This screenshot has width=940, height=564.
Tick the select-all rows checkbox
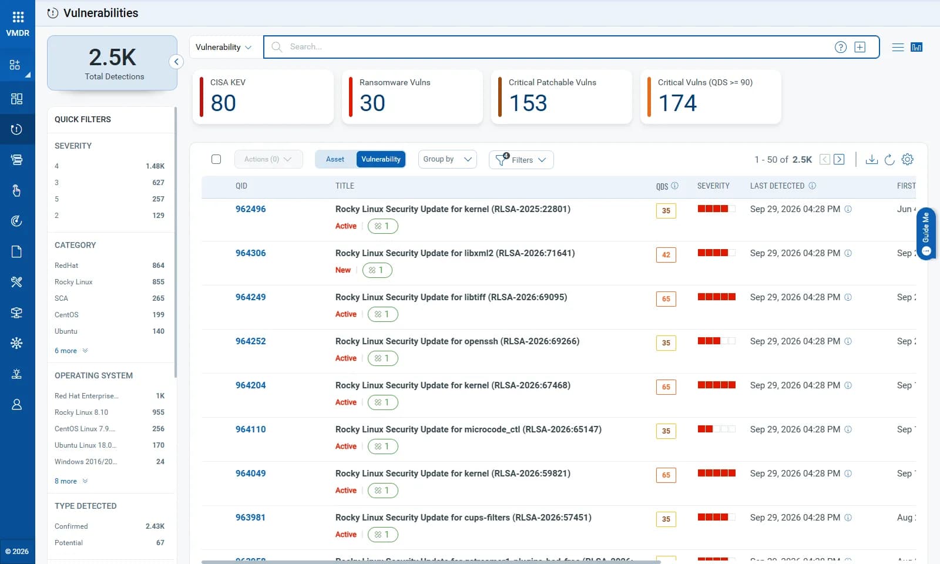[x=216, y=159]
